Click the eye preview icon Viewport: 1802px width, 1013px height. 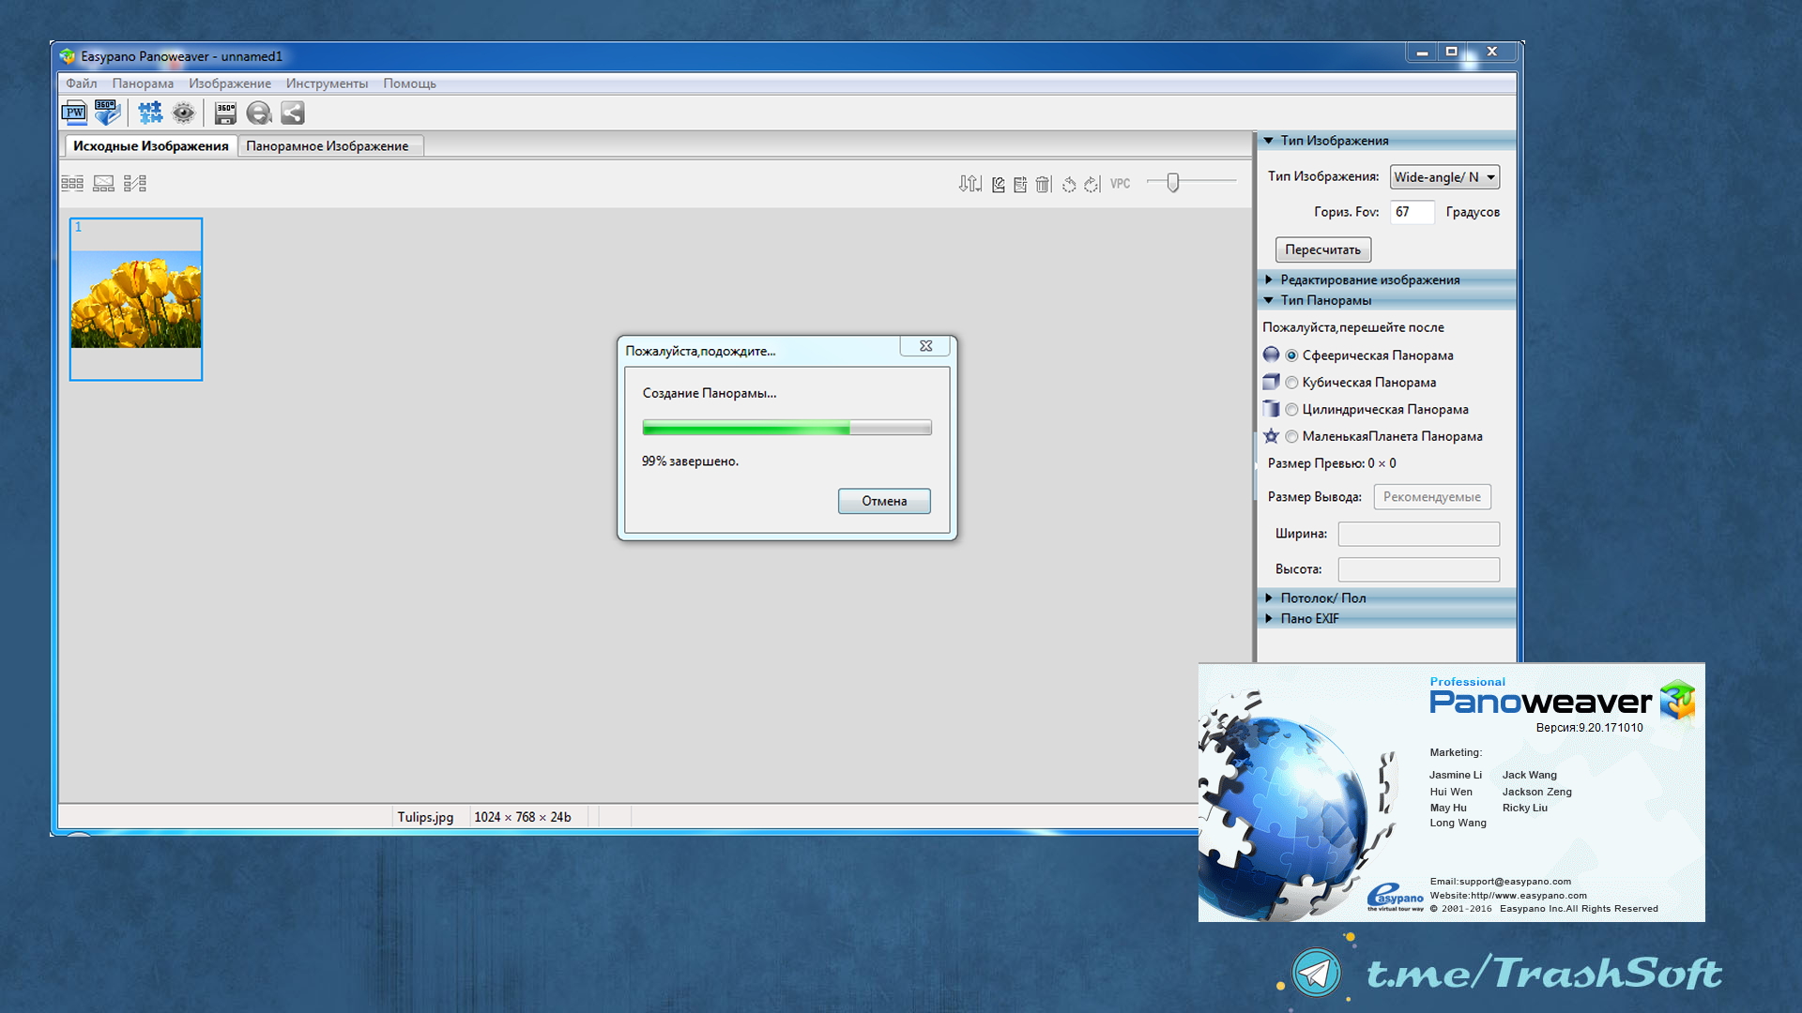184,113
